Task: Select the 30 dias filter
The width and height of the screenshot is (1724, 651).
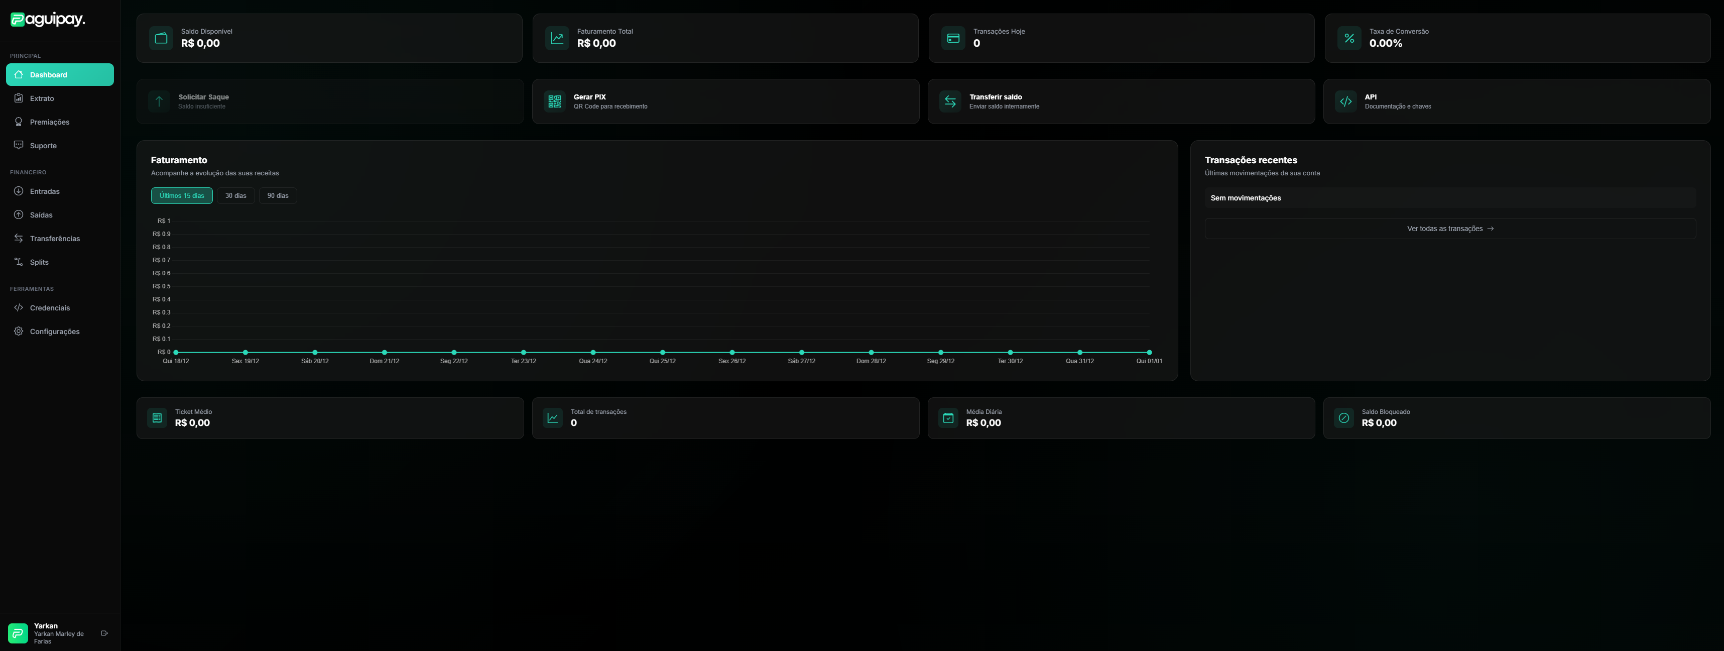Action: (x=236, y=195)
